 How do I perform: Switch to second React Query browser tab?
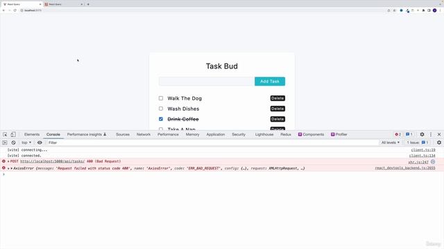click(63, 4)
